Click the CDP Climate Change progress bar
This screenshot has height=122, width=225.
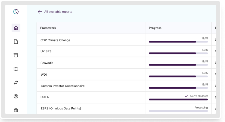[x=178, y=42]
